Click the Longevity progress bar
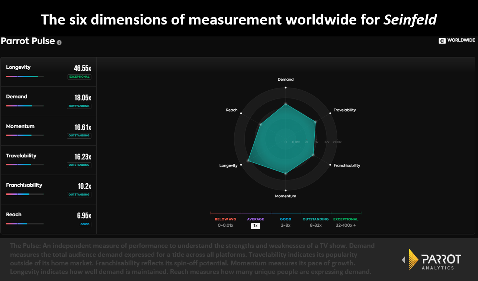Screen dimensions: 478x281 (25, 76)
